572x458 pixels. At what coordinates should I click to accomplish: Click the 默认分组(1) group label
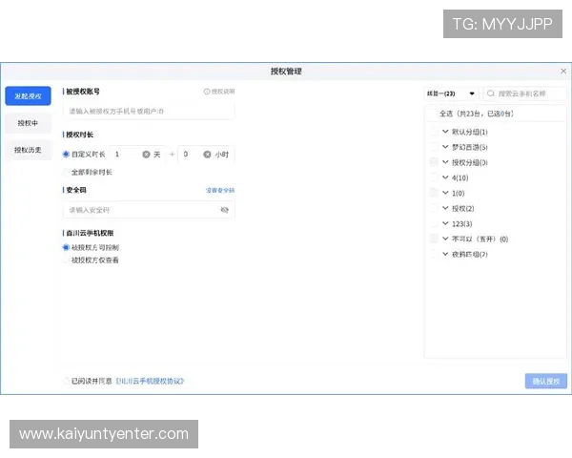pos(469,132)
